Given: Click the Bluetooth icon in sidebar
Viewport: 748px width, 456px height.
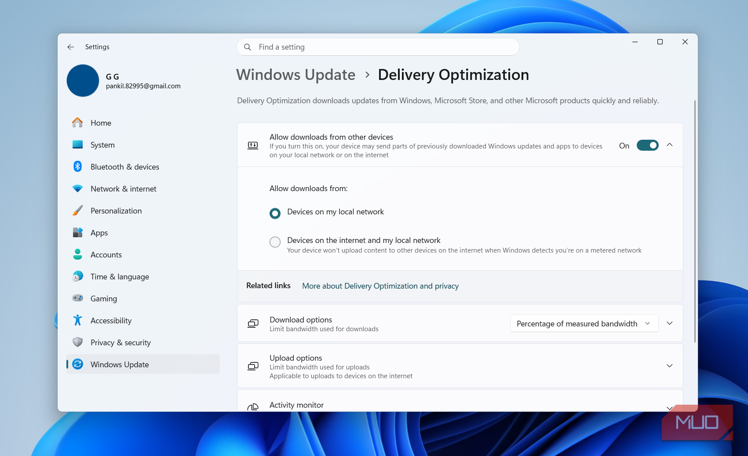Looking at the screenshot, I should pos(77,166).
